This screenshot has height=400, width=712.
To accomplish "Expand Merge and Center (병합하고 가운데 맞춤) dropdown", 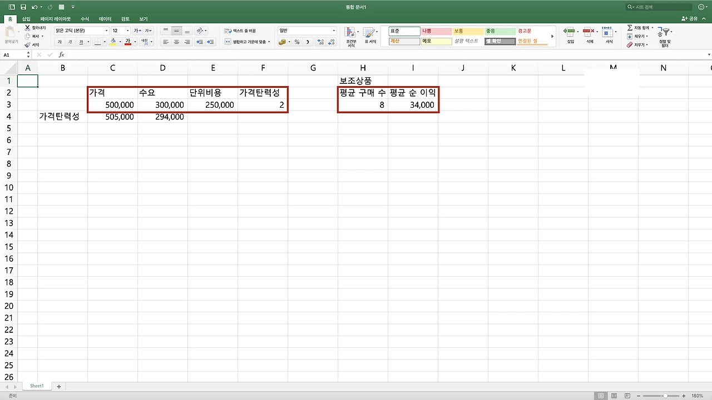I will tap(269, 42).
